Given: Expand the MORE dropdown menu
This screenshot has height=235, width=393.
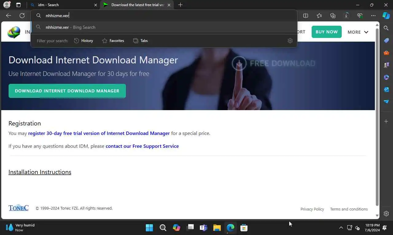Looking at the screenshot, I should click(358, 32).
